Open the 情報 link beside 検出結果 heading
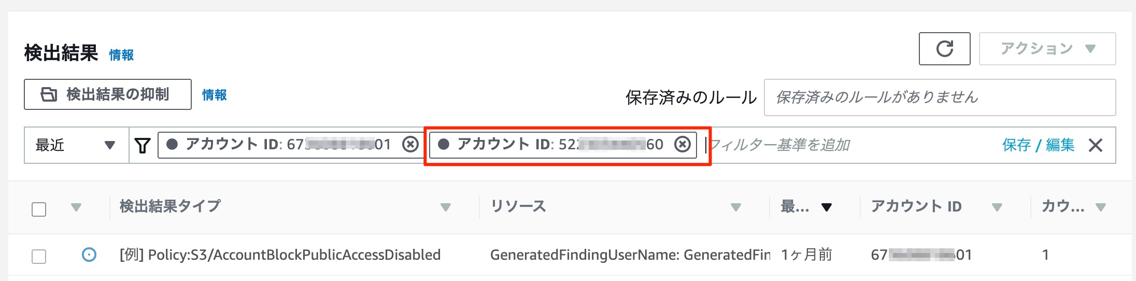The image size is (1136, 281). (x=121, y=54)
